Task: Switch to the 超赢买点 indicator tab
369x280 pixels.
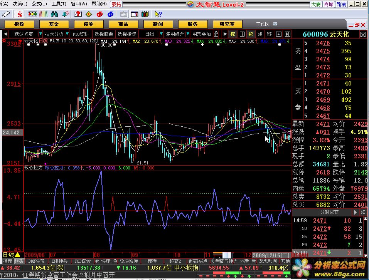Action: tap(198, 261)
